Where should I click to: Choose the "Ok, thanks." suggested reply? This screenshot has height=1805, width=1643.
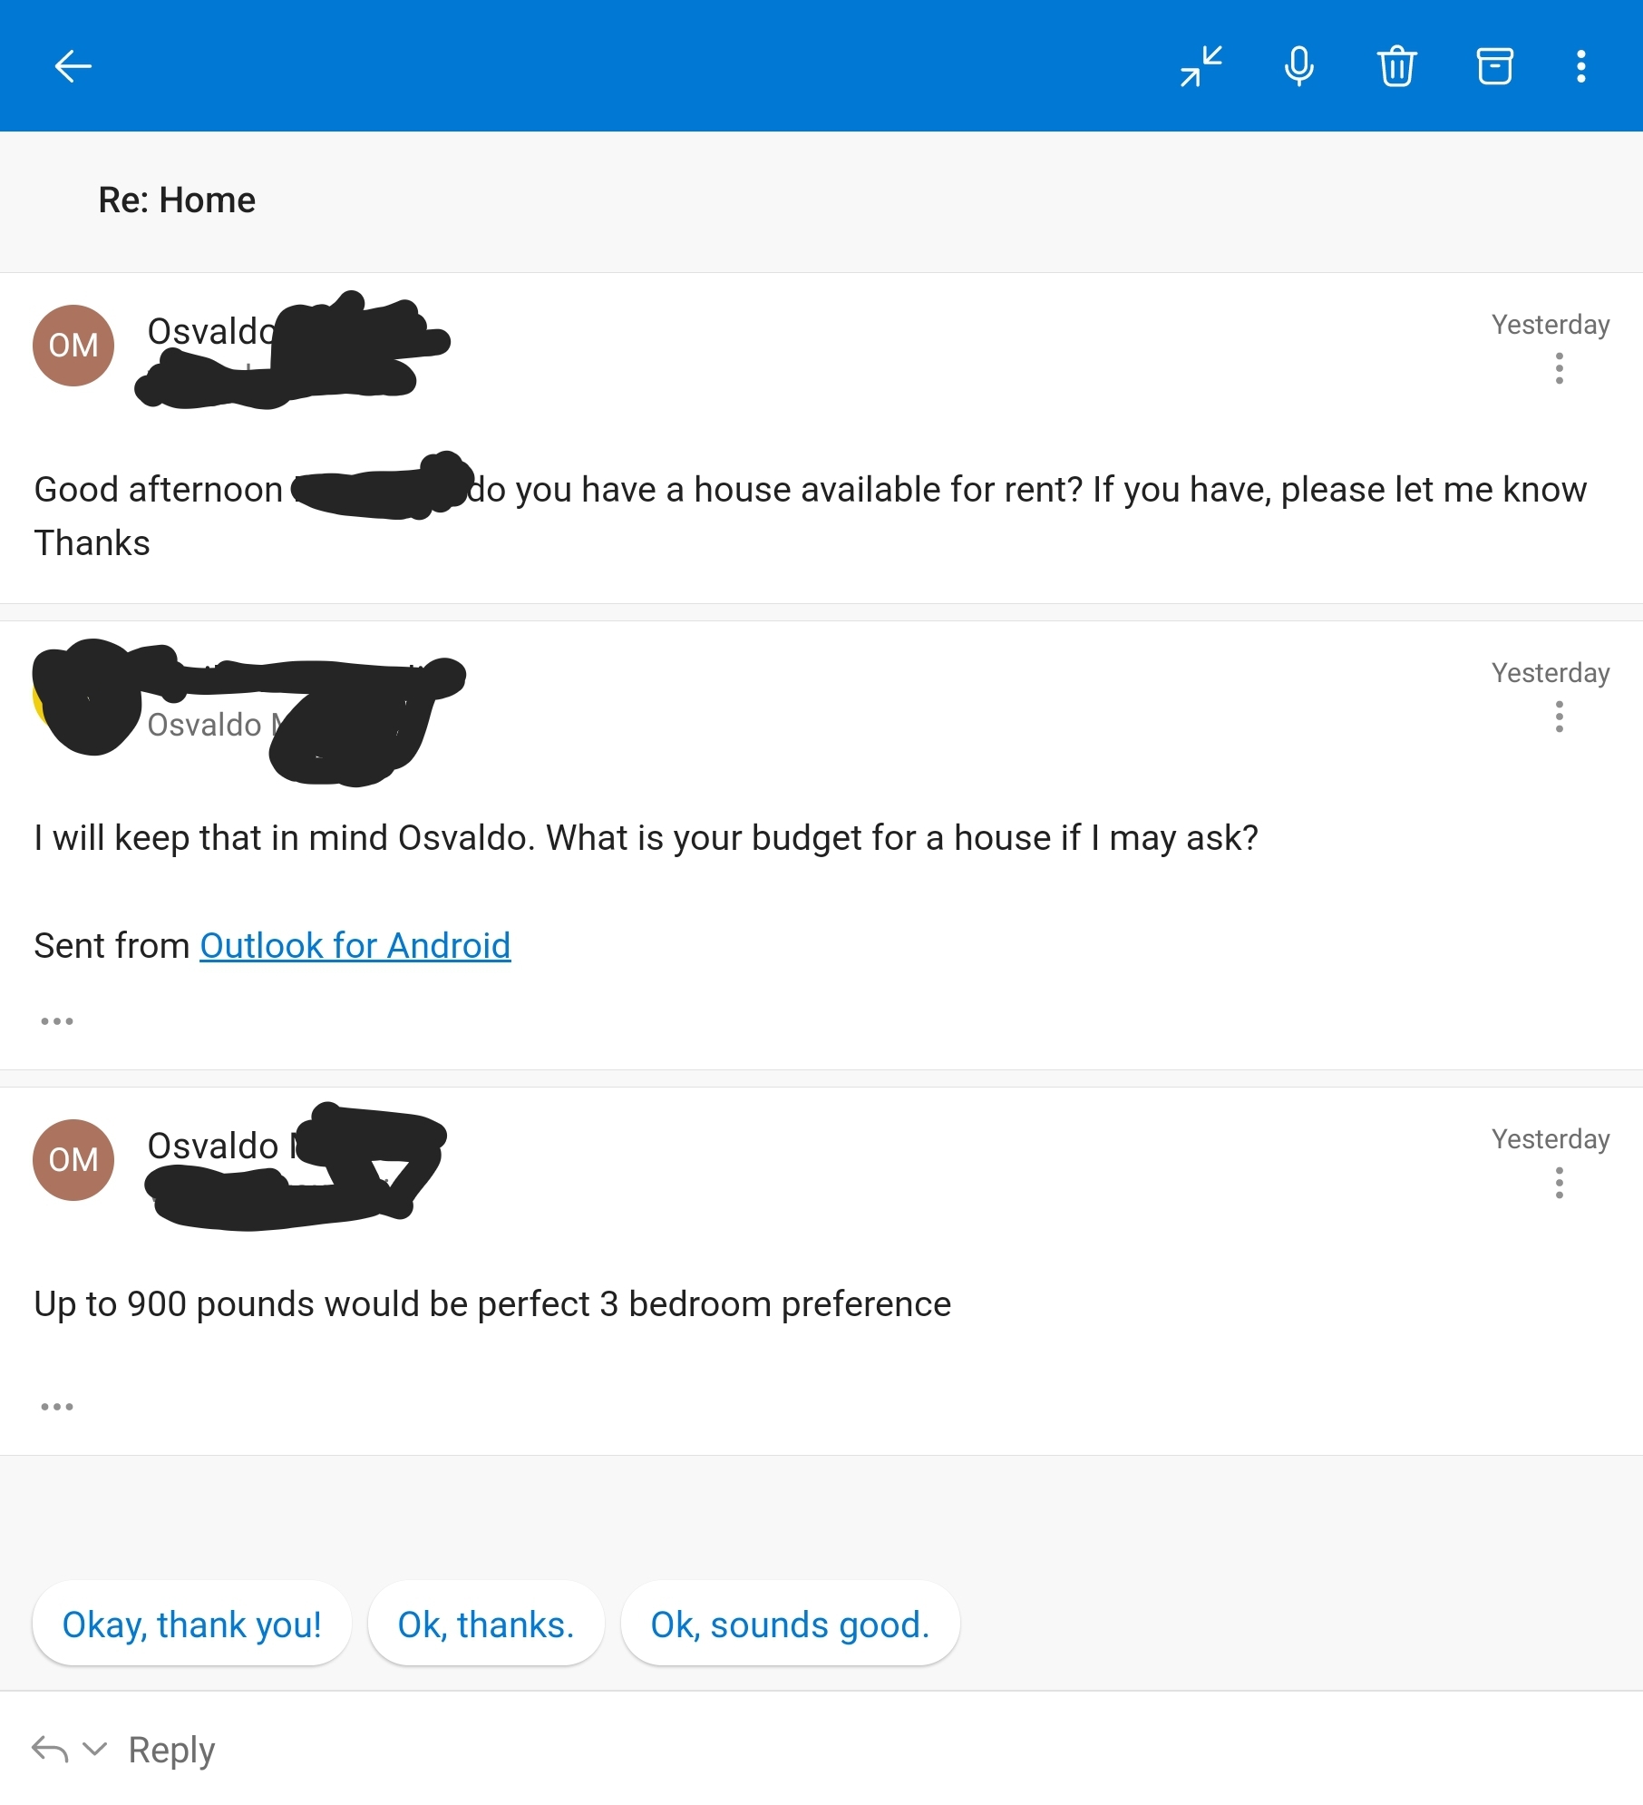click(x=486, y=1624)
